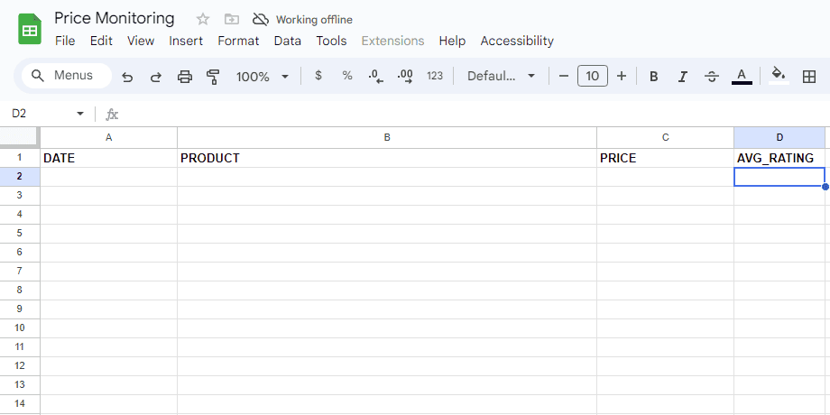Select row 5 header

pyautogui.click(x=20, y=234)
